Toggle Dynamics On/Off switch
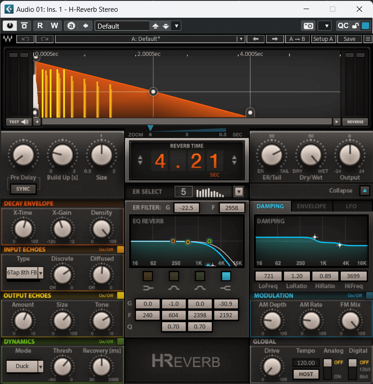Image resolution: width=373 pixels, height=384 pixels. tap(120, 341)
